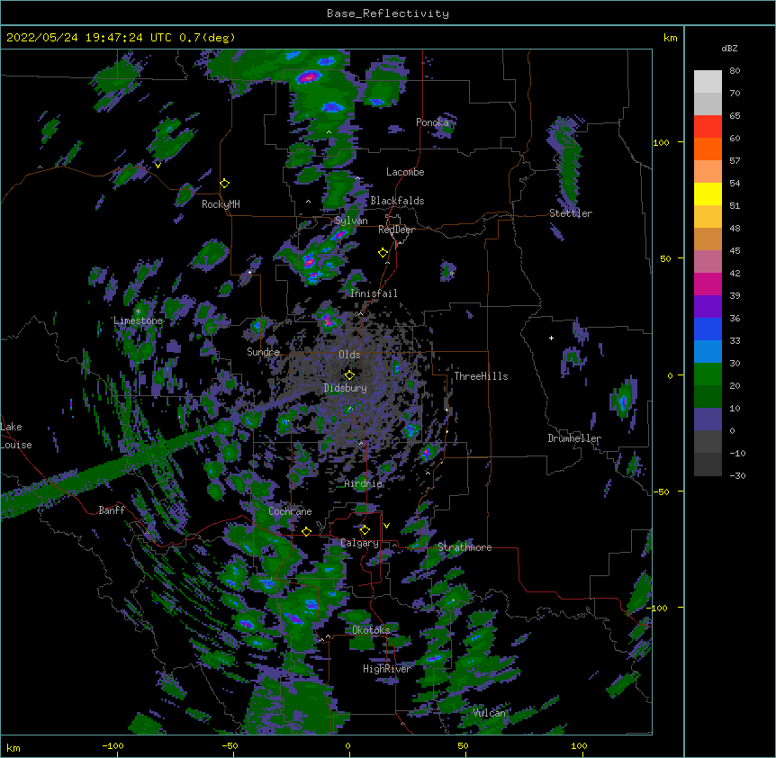The width and height of the screenshot is (776, 758).
Task: Select the ThreeHills label
Action: pyautogui.click(x=481, y=376)
